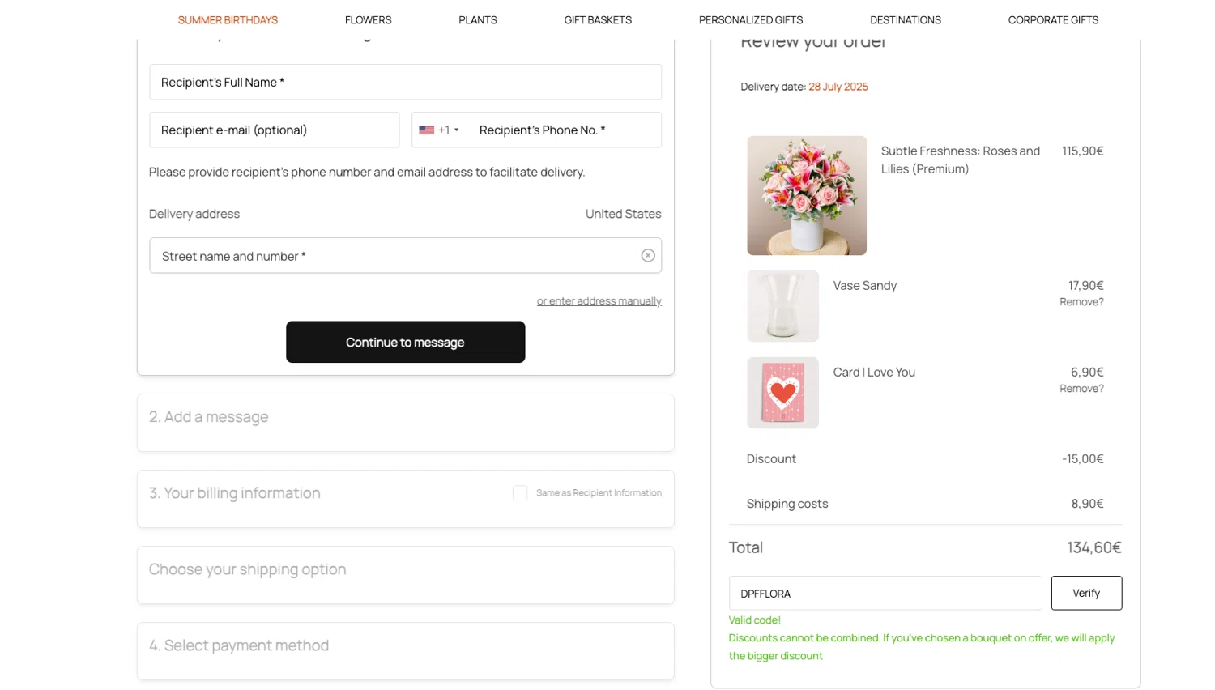
Task: Focus the Recipient's Full Name field
Action: [405, 83]
